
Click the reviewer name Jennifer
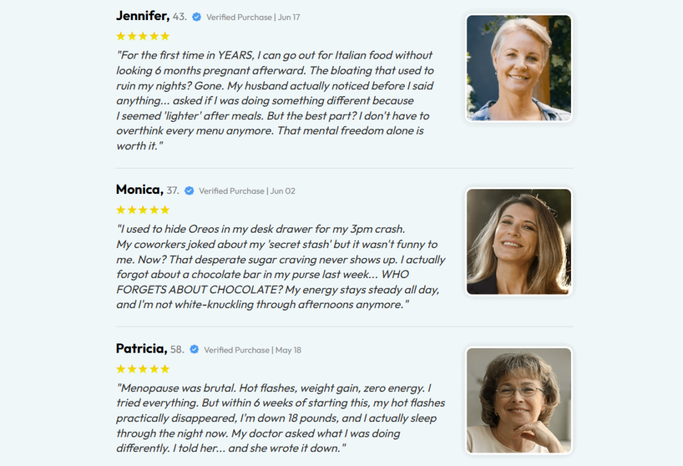pyautogui.click(x=143, y=16)
